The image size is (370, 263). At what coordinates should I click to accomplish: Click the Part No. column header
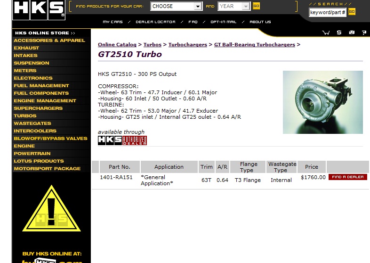point(120,167)
